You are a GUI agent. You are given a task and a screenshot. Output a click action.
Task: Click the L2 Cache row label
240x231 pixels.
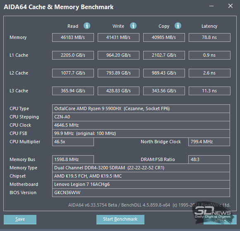tap(19, 73)
